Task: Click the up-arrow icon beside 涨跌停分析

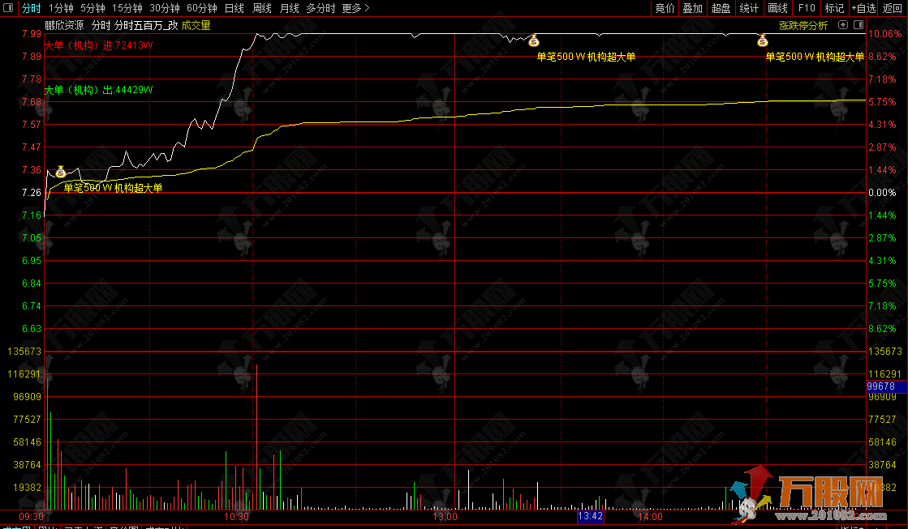Action: (x=843, y=25)
